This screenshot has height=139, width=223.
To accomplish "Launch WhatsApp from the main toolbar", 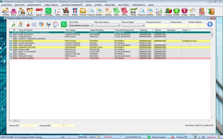I will point(48,11).
